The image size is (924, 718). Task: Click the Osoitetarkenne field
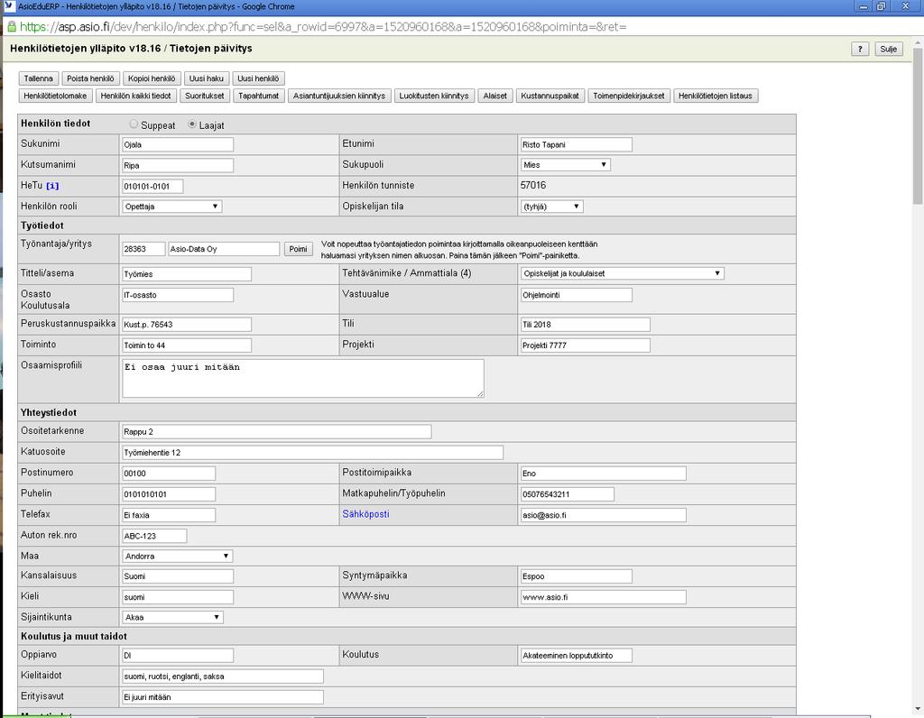pyautogui.click(x=276, y=432)
